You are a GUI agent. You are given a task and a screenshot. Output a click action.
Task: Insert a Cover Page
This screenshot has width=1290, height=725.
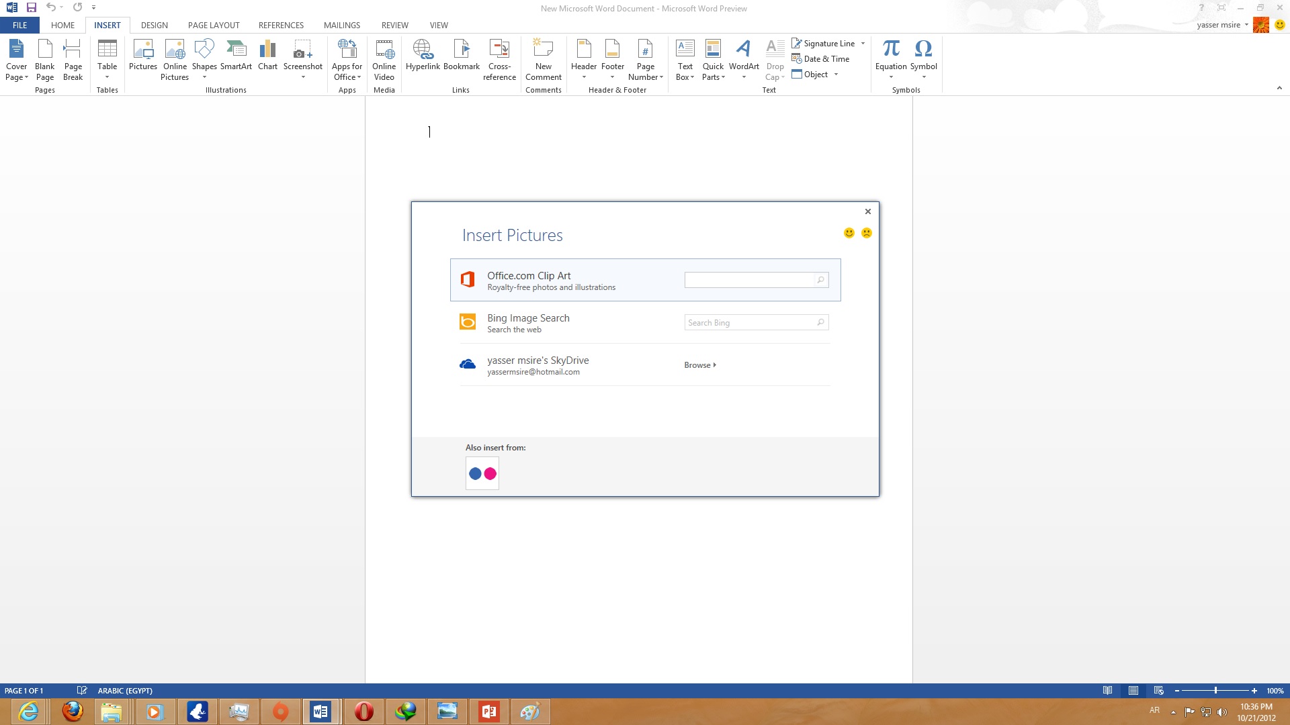tap(16, 60)
